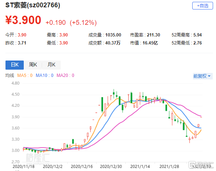
Task: Click the 2021/1/28 date axis label
Action: pyautogui.click(x=169, y=167)
